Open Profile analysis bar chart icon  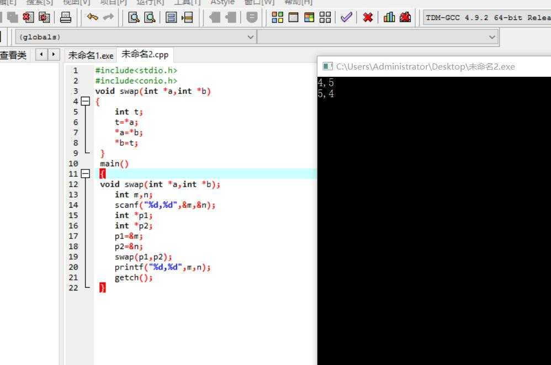click(389, 17)
